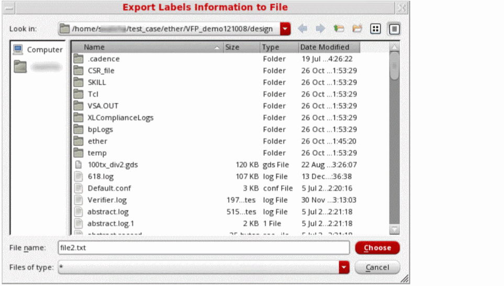Sort by the Date Modified column header

click(329, 47)
